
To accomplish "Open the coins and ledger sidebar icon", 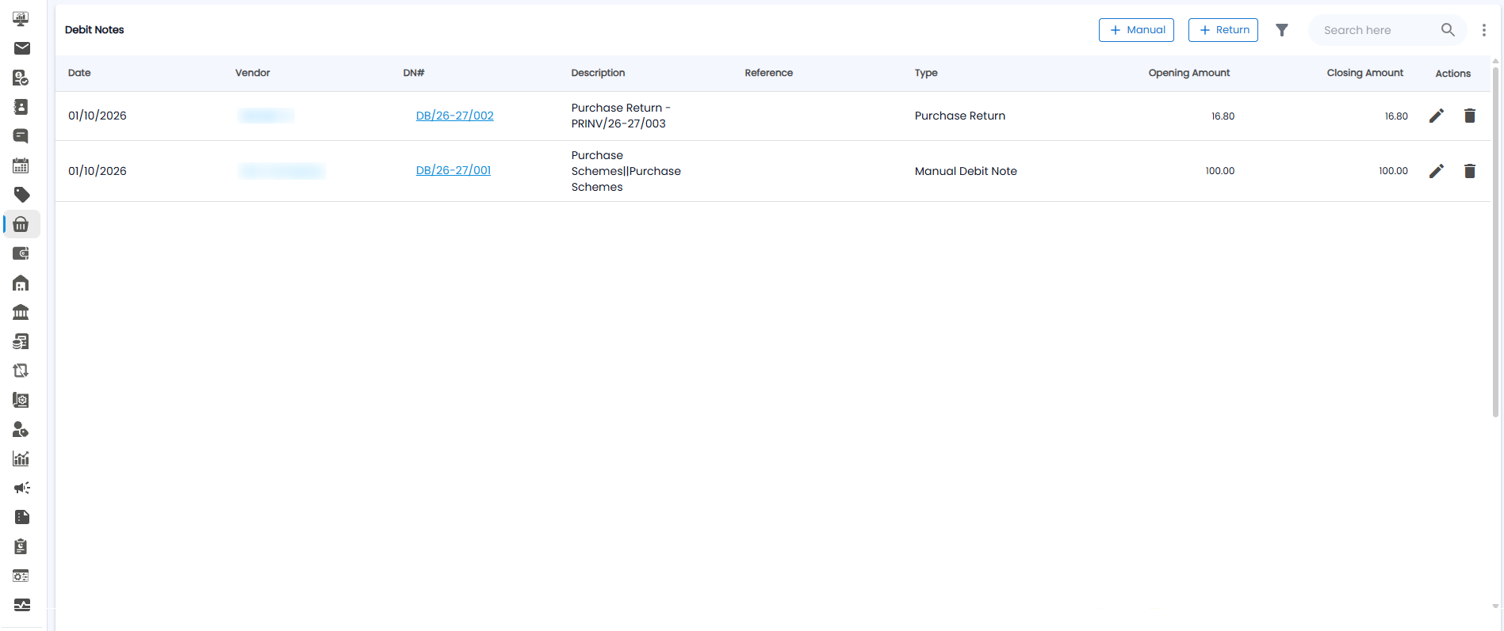I will (x=21, y=341).
